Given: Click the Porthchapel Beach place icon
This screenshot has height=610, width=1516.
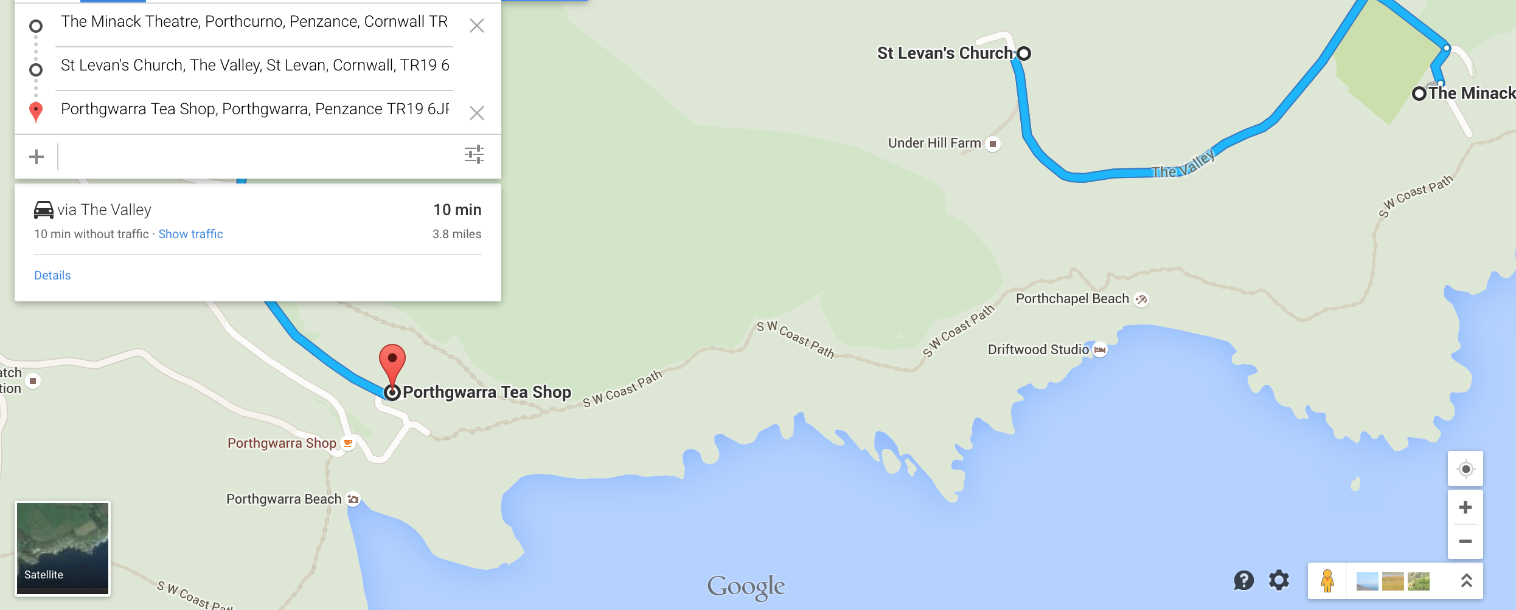Looking at the screenshot, I should pyautogui.click(x=1141, y=299).
